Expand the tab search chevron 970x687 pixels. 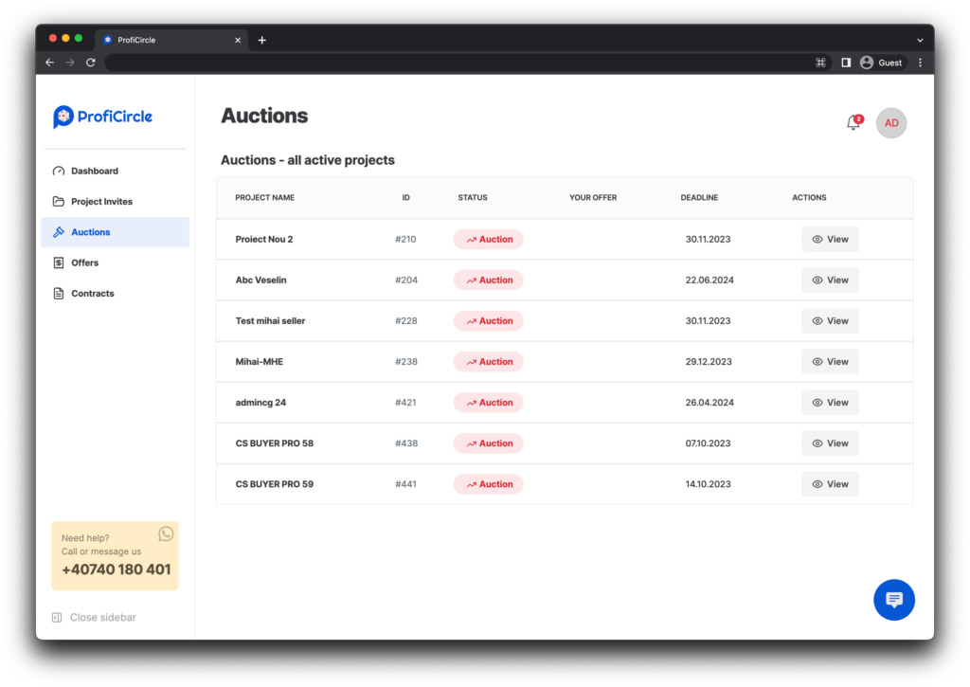coord(921,40)
